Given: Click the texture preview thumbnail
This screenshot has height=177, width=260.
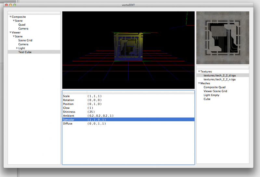Looking at the screenshot, I should pyautogui.click(x=223, y=38).
